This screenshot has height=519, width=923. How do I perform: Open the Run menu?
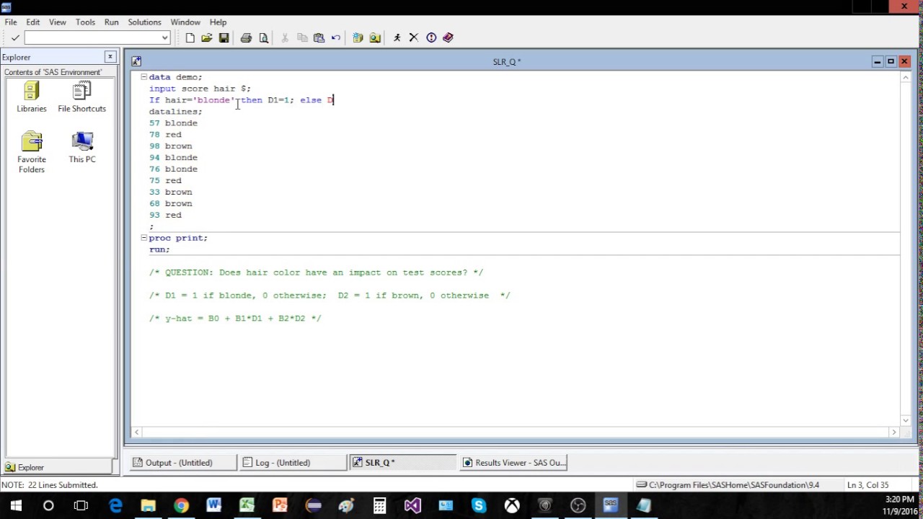pos(111,22)
